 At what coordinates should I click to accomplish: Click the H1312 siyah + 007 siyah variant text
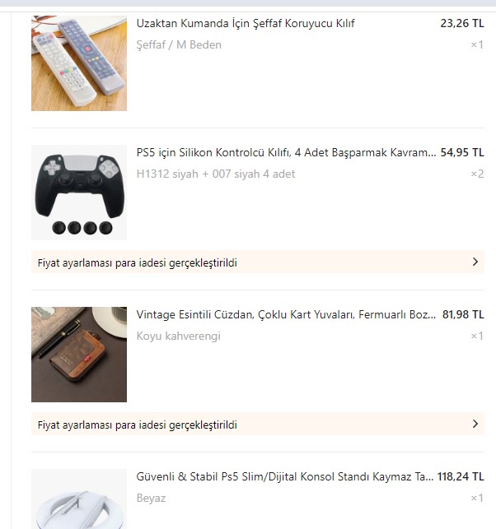click(216, 174)
